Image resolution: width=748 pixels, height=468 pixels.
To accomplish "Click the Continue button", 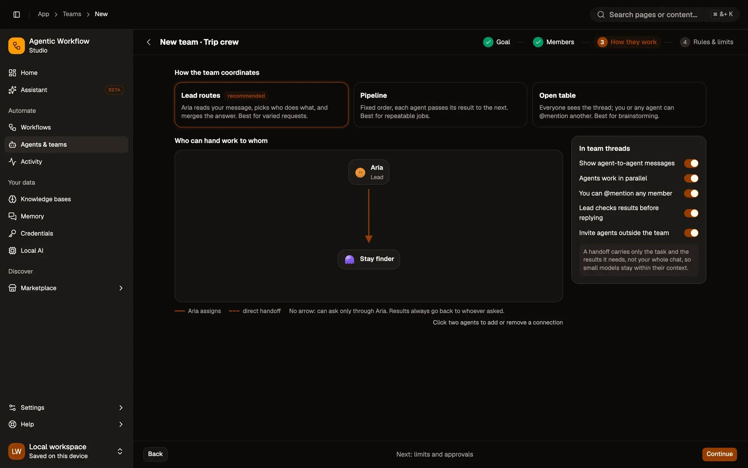I will (719, 454).
